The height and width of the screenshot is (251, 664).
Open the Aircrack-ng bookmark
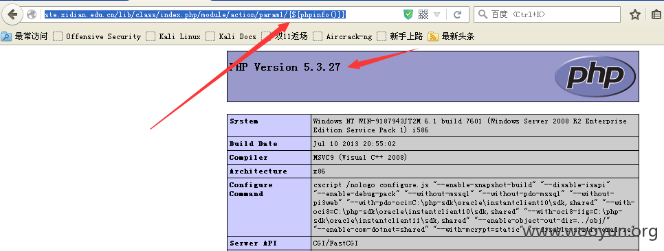pos(342,36)
